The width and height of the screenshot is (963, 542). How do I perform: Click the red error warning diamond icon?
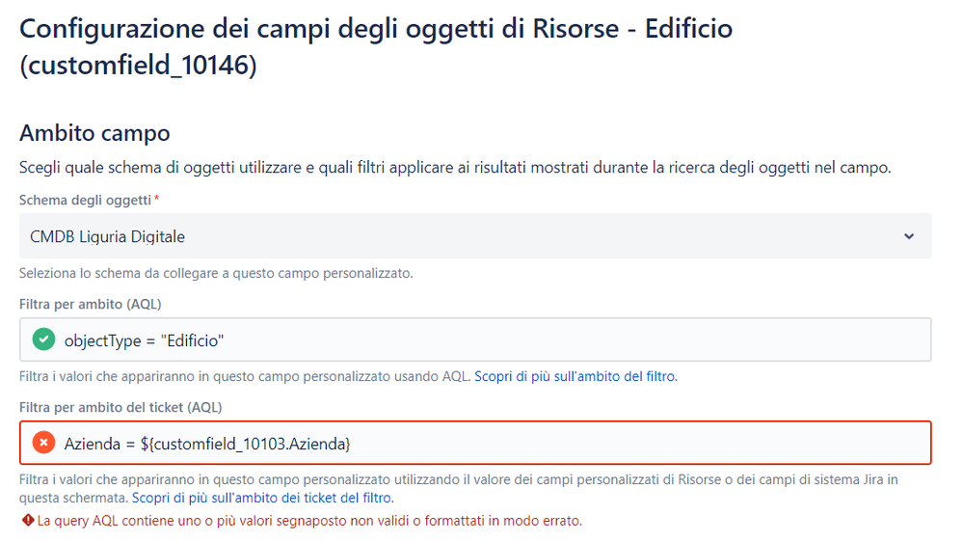click(28, 521)
